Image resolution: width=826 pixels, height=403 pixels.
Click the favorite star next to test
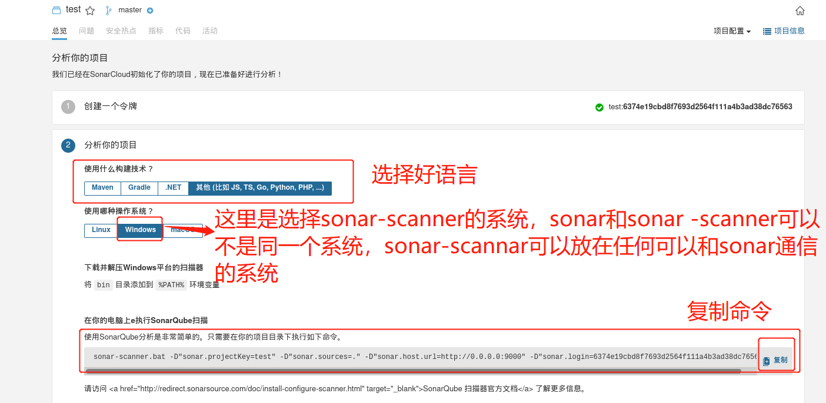tap(90, 10)
